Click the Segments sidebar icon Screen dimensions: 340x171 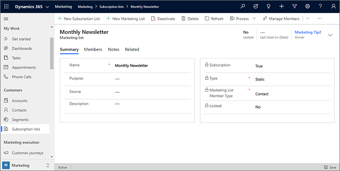point(6,120)
